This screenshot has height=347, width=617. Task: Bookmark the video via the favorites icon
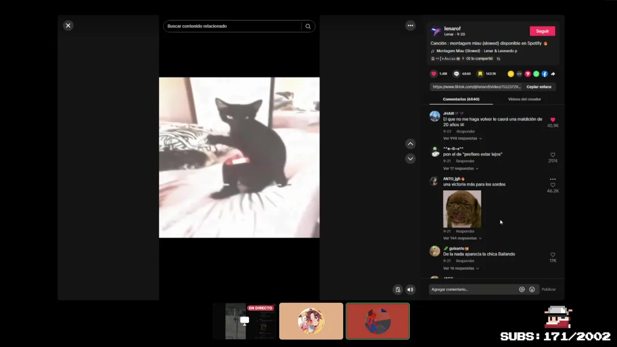click(x=480, y=74)
